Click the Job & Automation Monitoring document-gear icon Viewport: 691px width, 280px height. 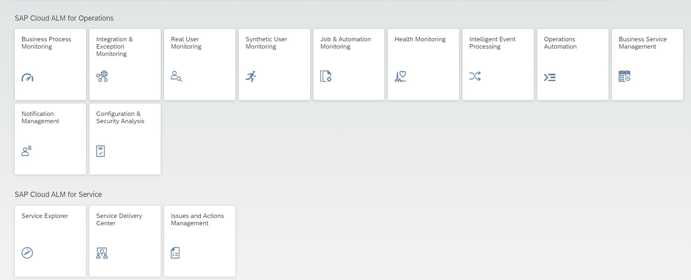[326, 76]
